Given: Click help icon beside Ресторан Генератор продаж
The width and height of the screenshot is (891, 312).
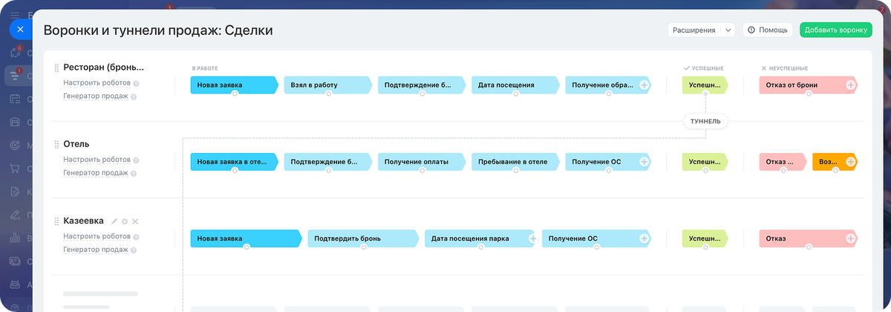Looking at the screenshot, I should (x=134, y=97).
